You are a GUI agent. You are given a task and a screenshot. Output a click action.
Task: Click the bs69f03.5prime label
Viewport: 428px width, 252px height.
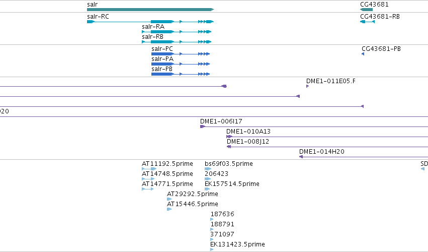coord(229,164)
